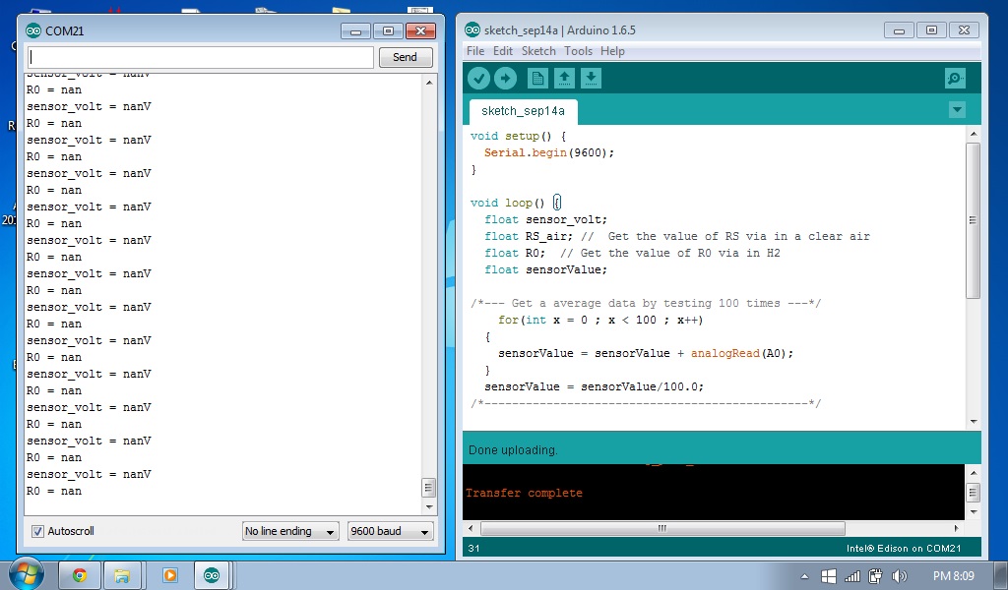Show hidden tray icons arrow

pos(804,576)
